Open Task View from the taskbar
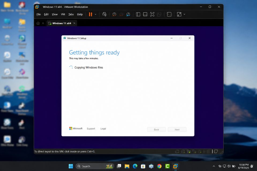The width and height of the screenshot is (257, 171). [119, 166]
